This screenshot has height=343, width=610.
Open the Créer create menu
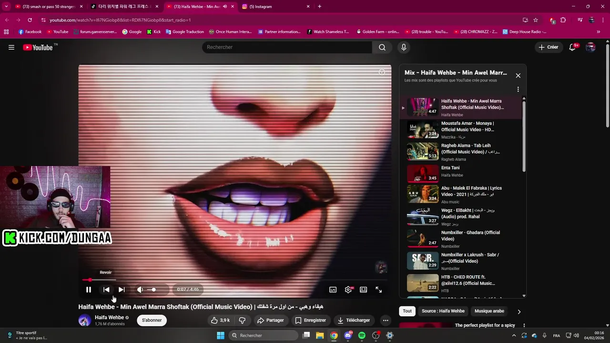(x=549, y=47)
